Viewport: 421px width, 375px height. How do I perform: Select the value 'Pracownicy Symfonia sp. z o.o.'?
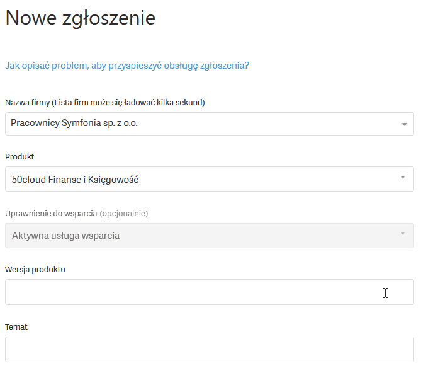coord(74,123)
